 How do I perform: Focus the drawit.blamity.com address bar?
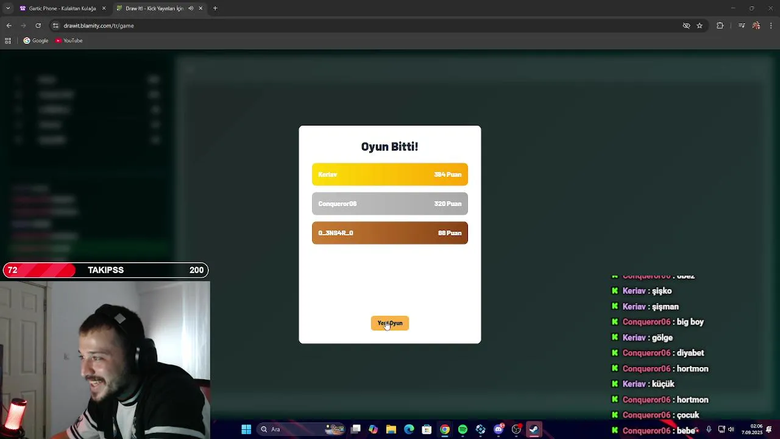point(378,26)
